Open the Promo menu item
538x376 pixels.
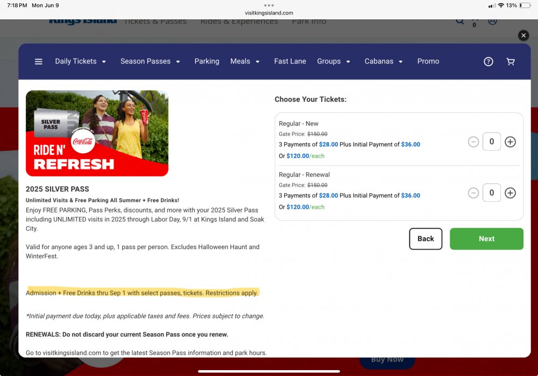point(428,61)
